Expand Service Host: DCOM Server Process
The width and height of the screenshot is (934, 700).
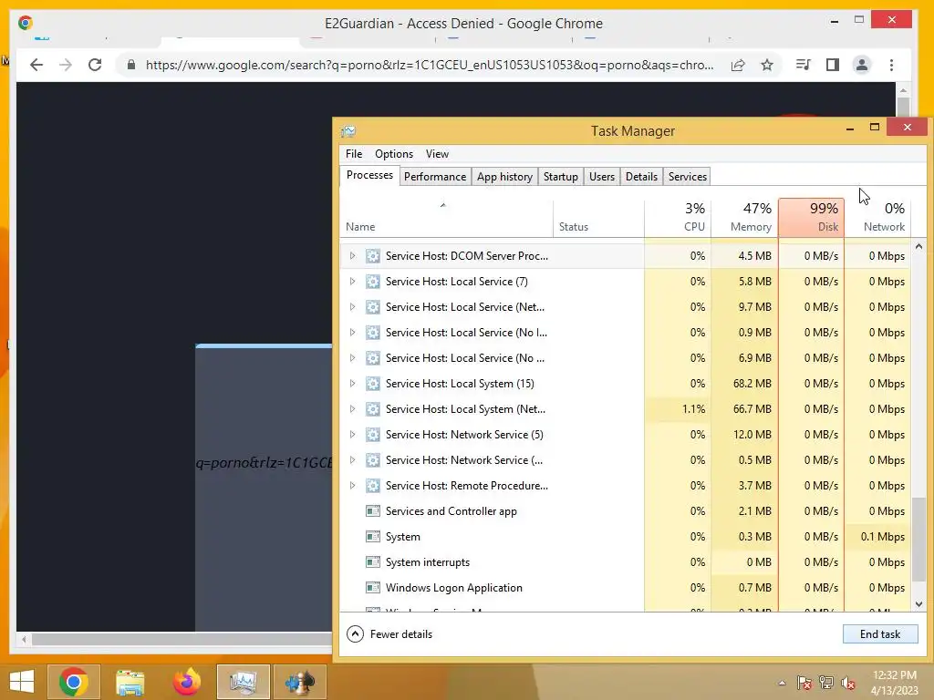coord(353,256)
